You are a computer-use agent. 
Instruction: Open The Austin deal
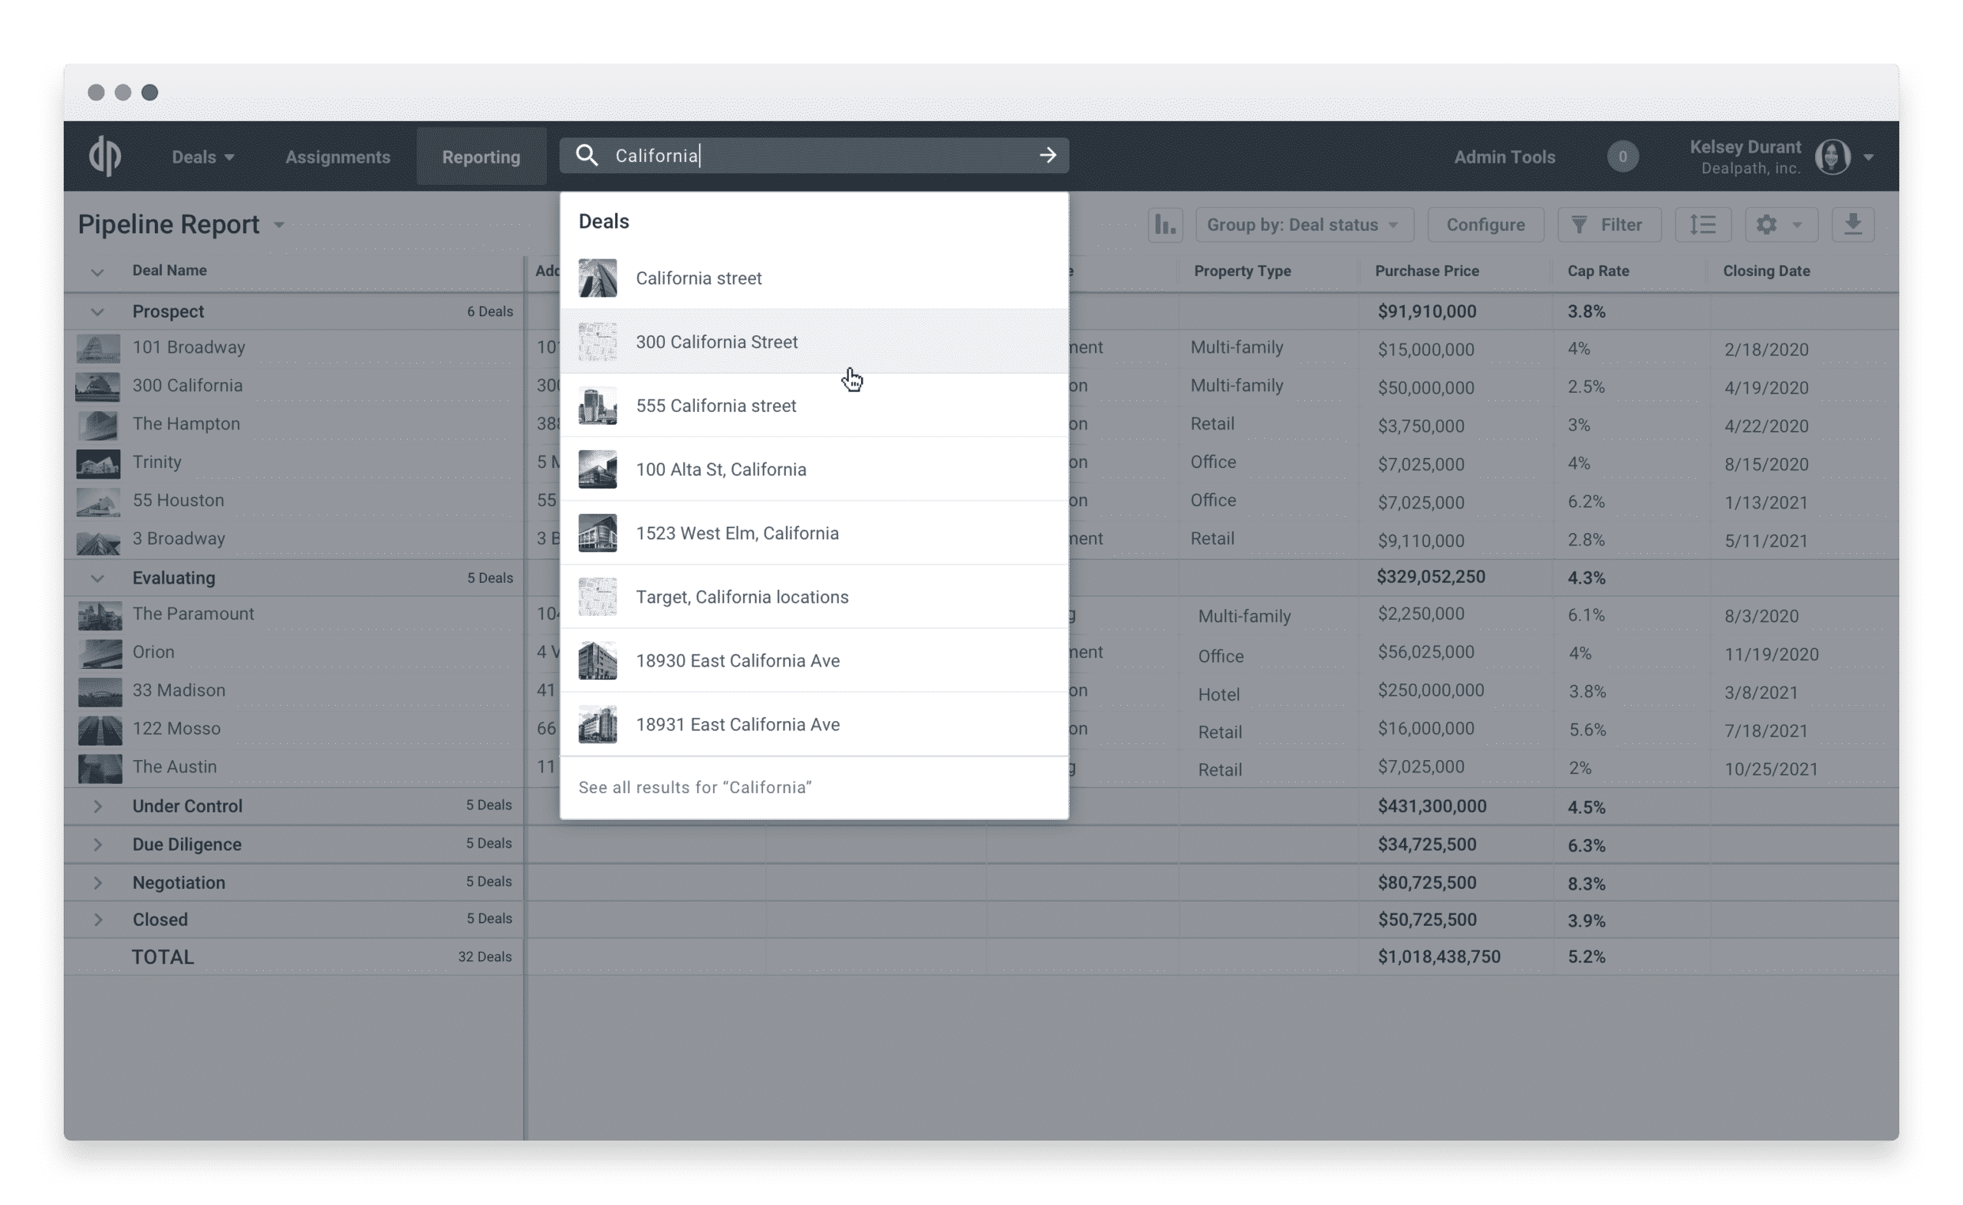coord(175,767)
